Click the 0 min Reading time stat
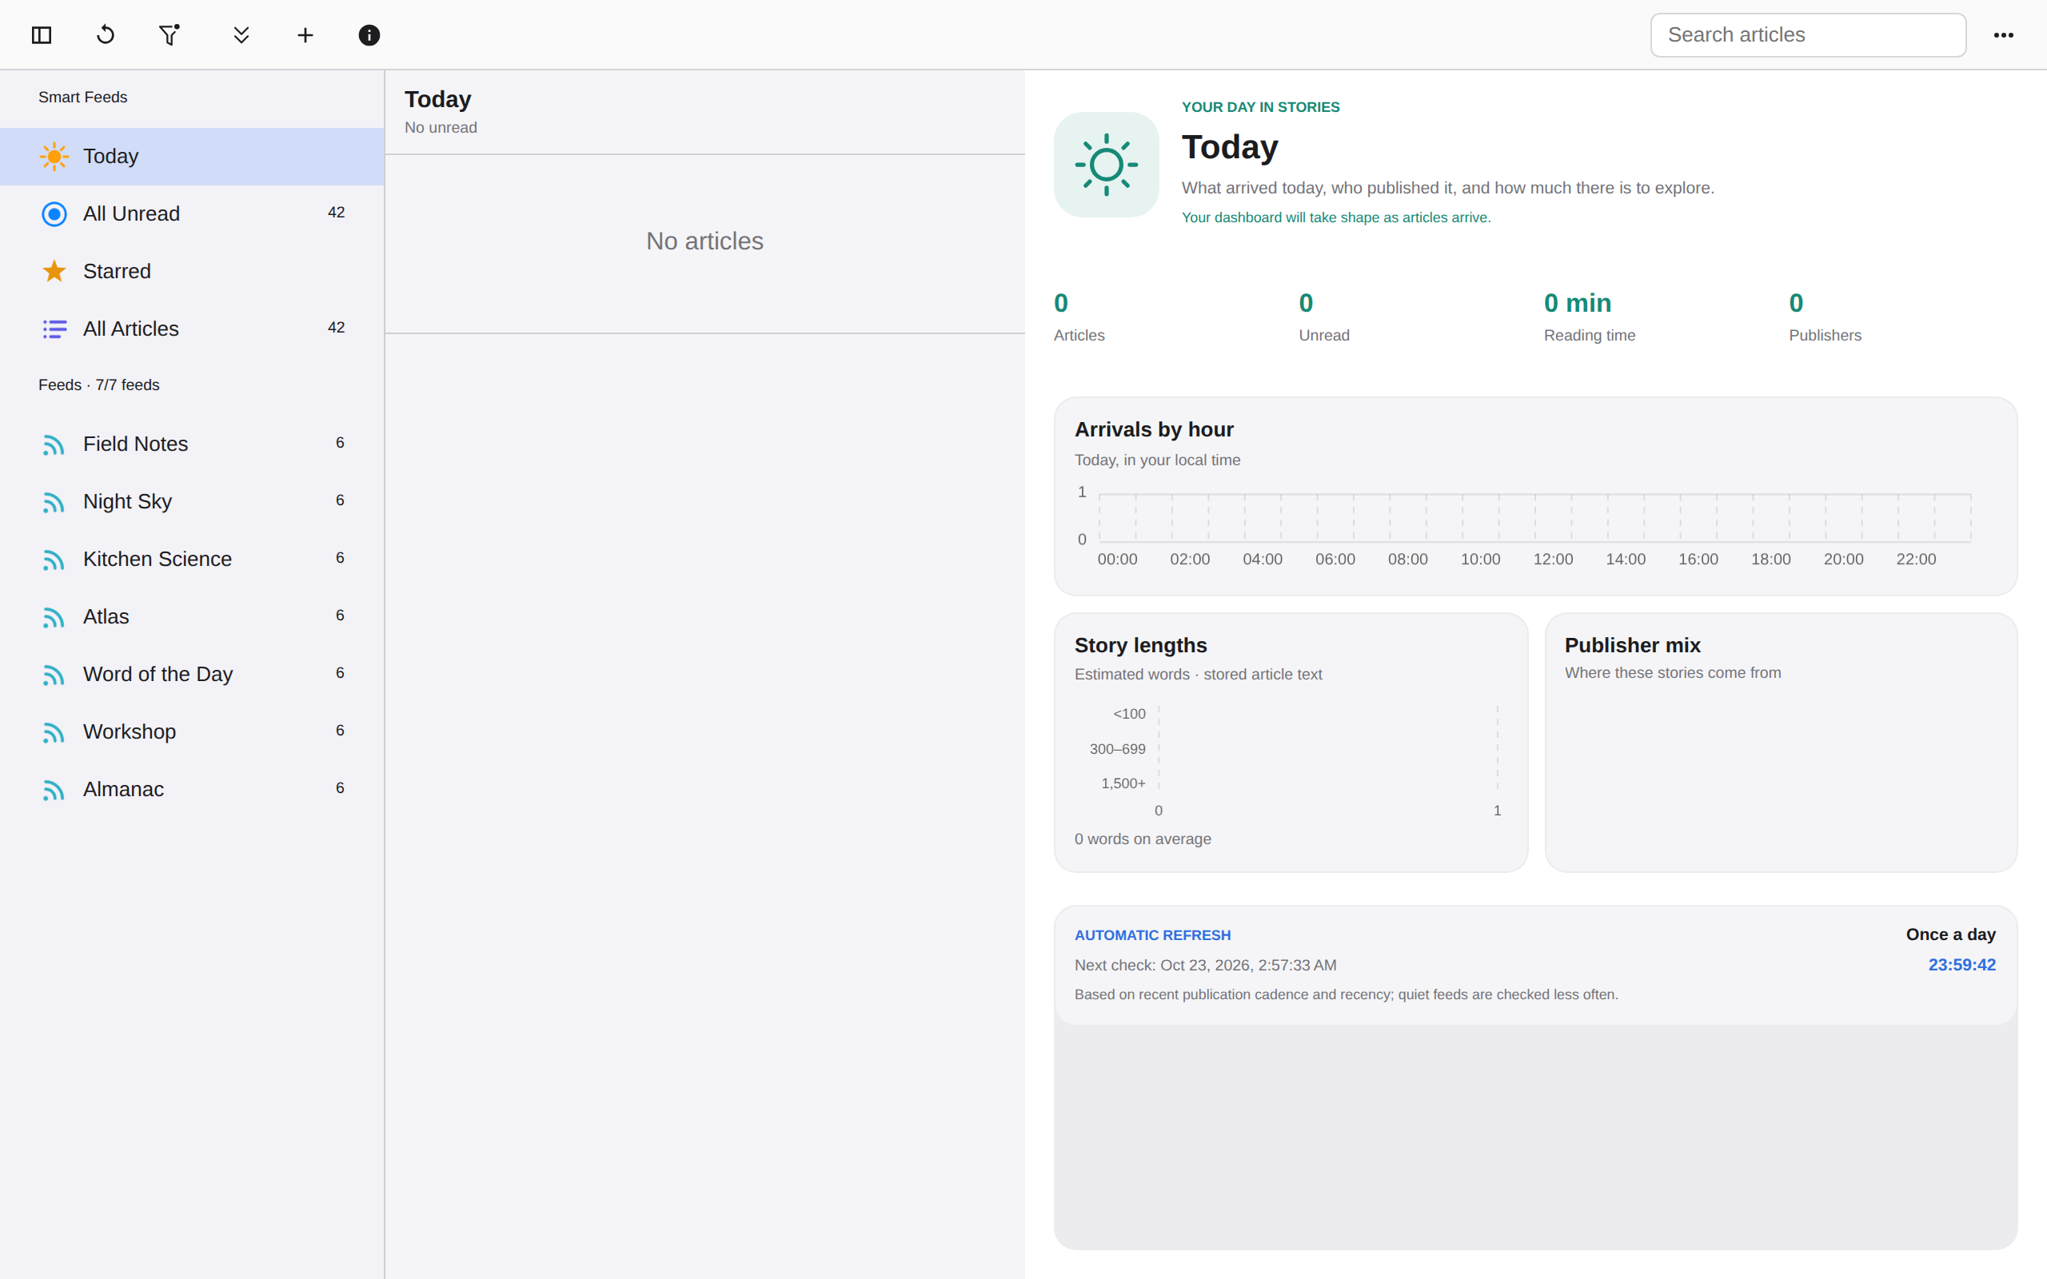Screen dimensions: 2047x1279 (1590, 317)
